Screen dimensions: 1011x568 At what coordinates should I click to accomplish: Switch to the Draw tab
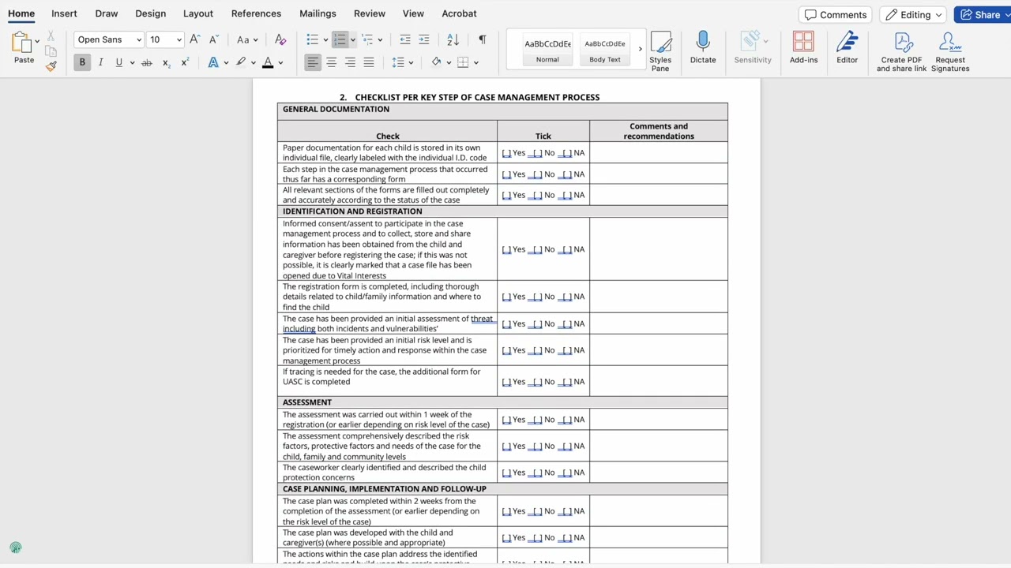tap(107, 13)
